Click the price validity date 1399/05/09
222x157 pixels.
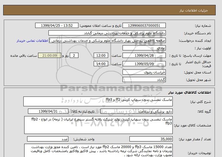(x=144, y=64)
